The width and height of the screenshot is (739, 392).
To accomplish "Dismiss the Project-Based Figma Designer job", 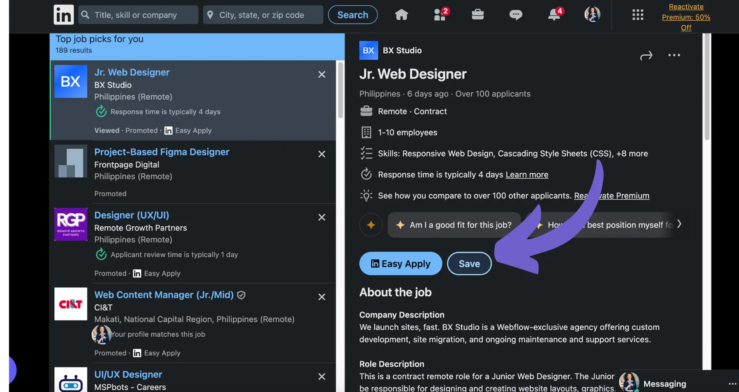I will (x=322, y=154).
